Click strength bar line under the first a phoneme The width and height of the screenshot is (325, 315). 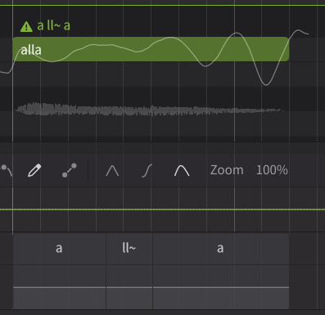[x=59, y=287]
